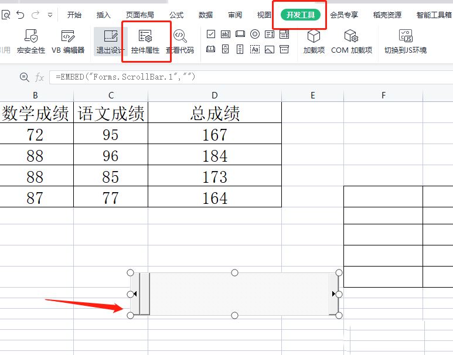Select the 开发工具 tab

301,15
